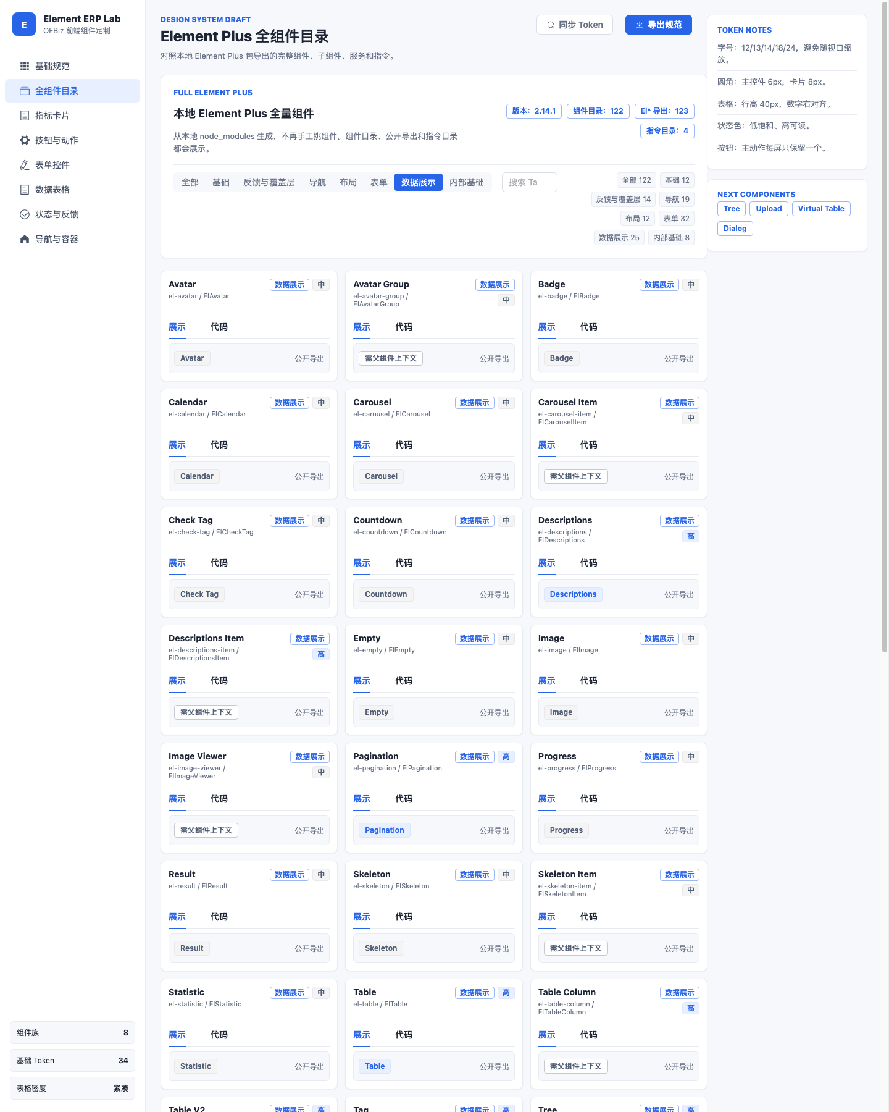
Task: Click the home icon for 导航与容器
Action: pyautogui.click(x=25, y=239)
